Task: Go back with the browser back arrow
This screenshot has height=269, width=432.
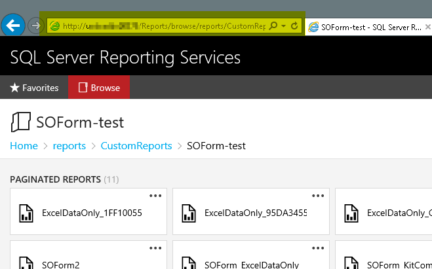Action: (13, 26)
